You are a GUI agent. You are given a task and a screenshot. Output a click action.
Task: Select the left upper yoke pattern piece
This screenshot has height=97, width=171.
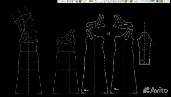[95, 21]
